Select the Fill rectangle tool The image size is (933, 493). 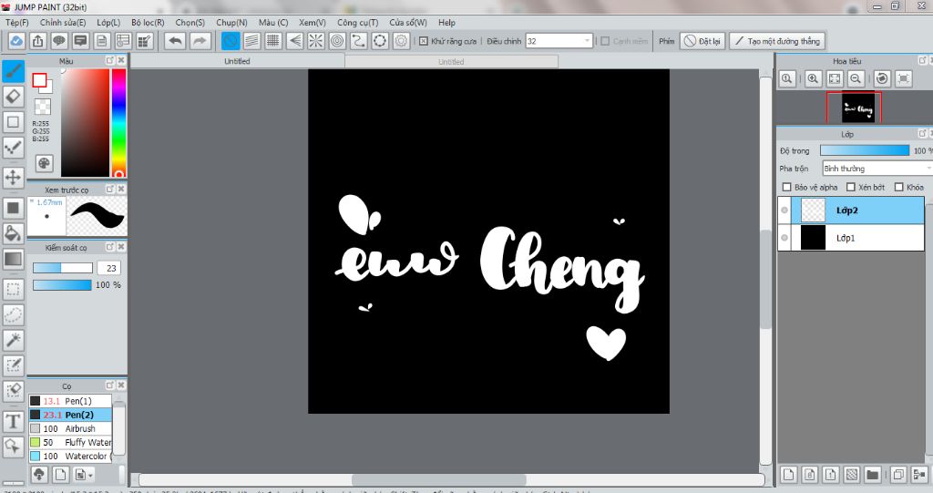[13, 208]
